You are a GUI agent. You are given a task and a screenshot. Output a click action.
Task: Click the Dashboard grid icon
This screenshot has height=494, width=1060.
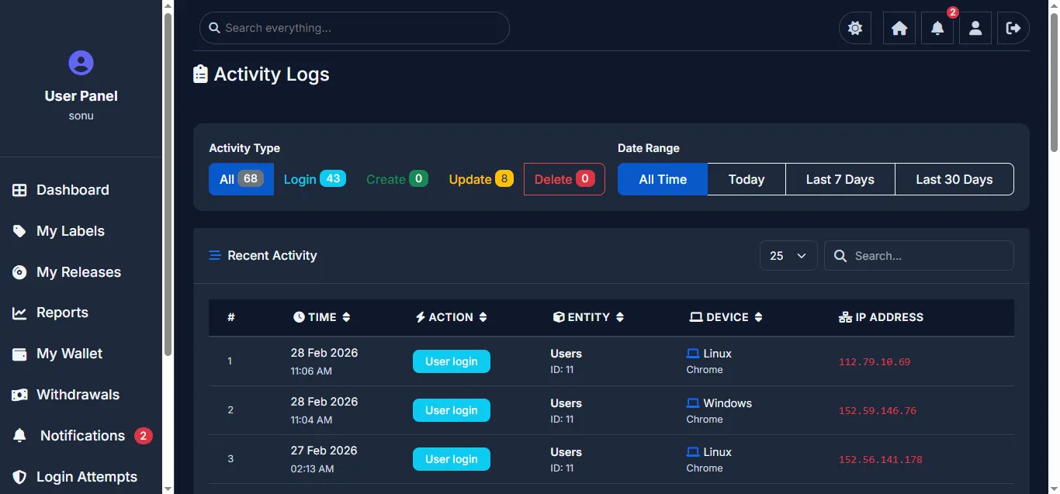[19, 190]
